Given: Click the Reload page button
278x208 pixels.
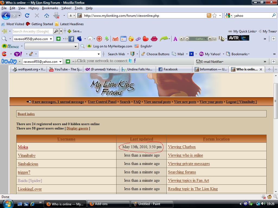Looking at the screenshot, I should (x=27, y=15).
